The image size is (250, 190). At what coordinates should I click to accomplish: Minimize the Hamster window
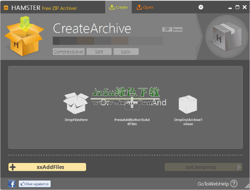[230, 8]
